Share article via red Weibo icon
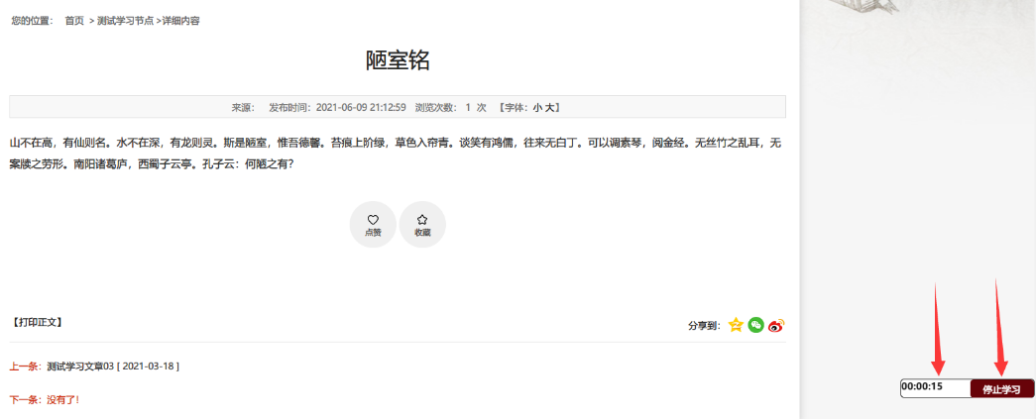This screenshot has height=419, width=1036. (776, 325)
